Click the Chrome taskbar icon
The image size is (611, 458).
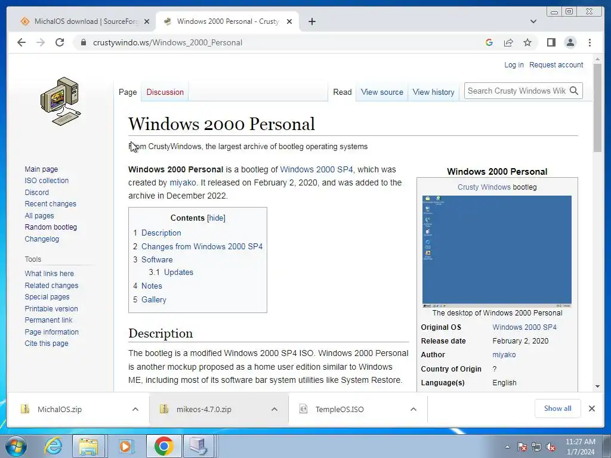(163, 446)
